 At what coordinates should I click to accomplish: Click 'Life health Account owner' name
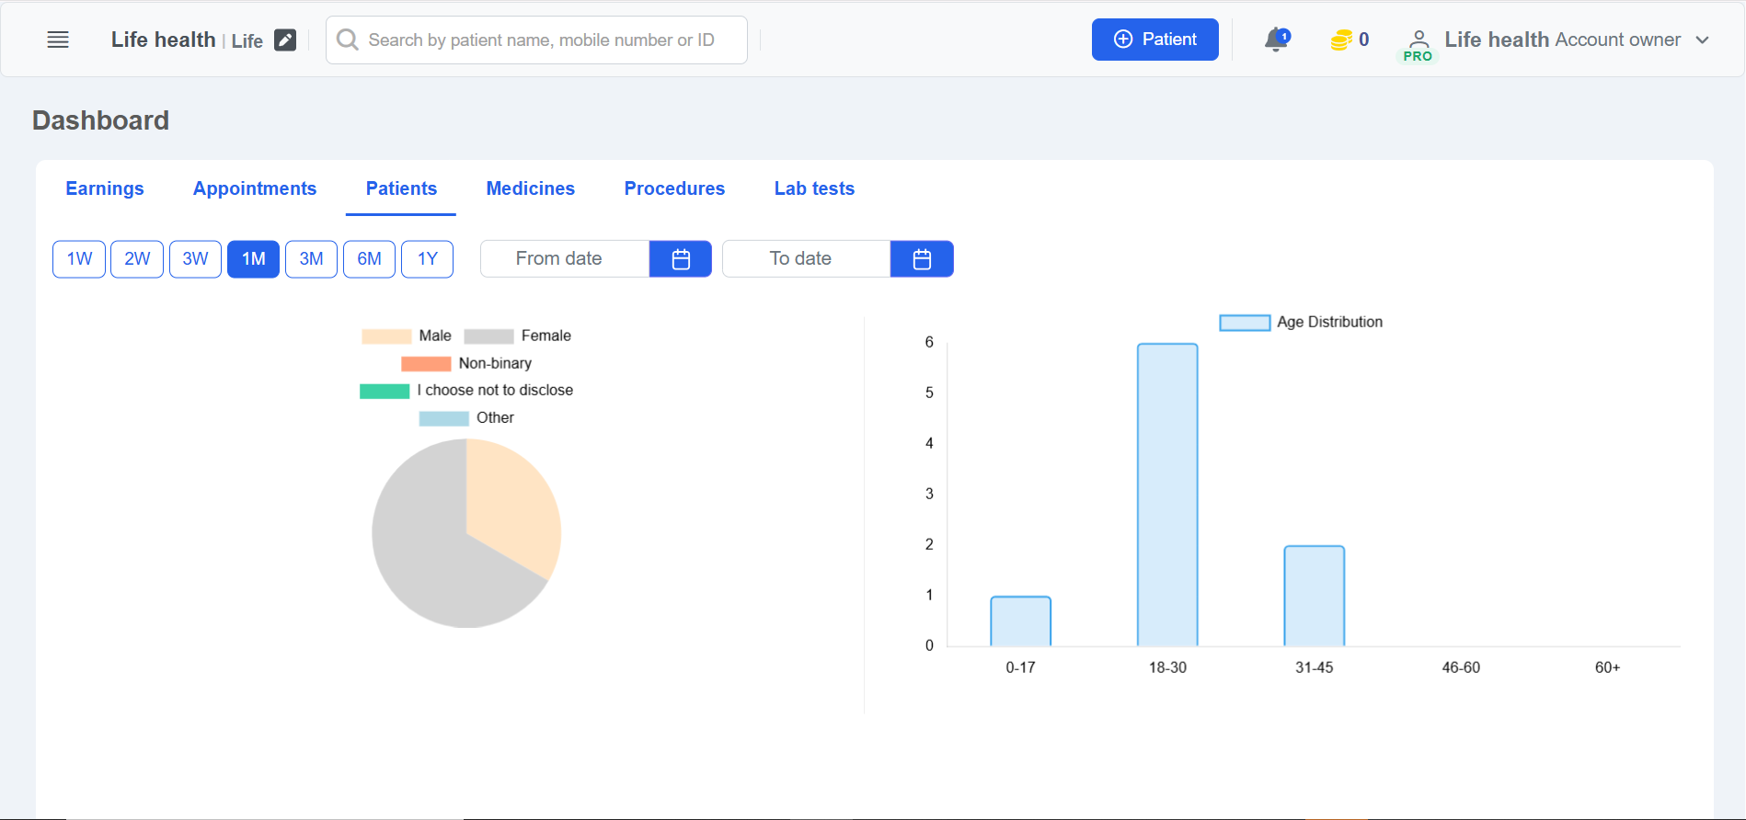(1562, 40)
